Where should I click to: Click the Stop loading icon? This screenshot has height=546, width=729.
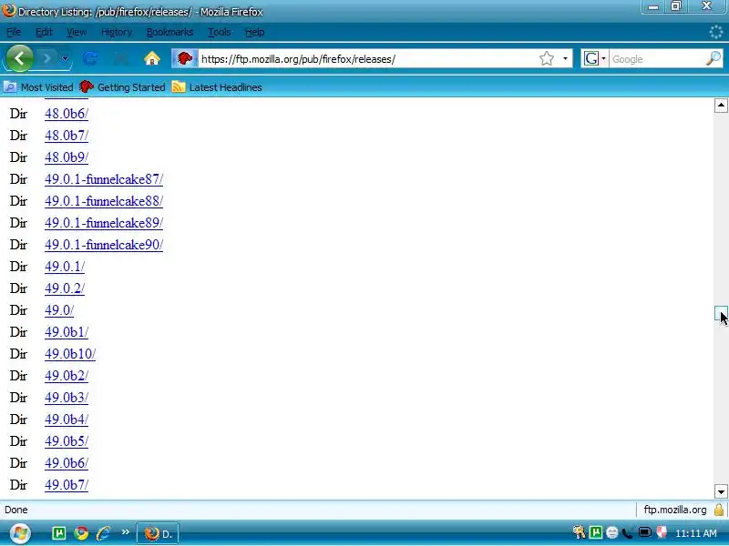pos(121,58)
